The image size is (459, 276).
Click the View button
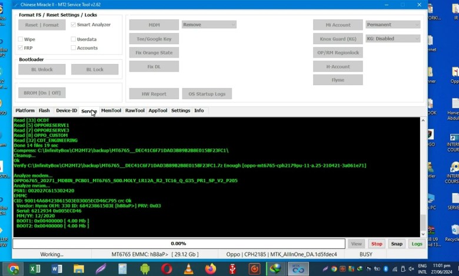coord(356,244)
